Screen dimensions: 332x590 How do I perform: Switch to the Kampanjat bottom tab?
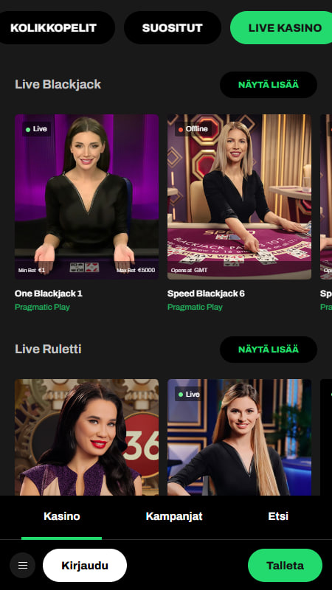174,517
